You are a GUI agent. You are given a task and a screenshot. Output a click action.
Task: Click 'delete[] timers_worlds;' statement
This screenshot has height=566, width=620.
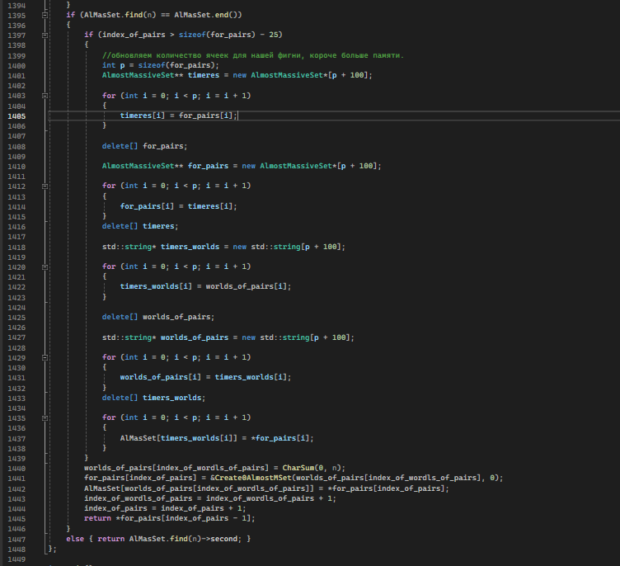(x=154, y=398)
